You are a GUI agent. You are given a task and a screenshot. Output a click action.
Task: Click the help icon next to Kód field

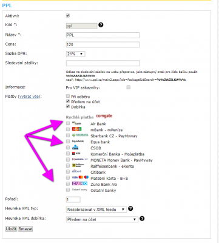(101, 25)
